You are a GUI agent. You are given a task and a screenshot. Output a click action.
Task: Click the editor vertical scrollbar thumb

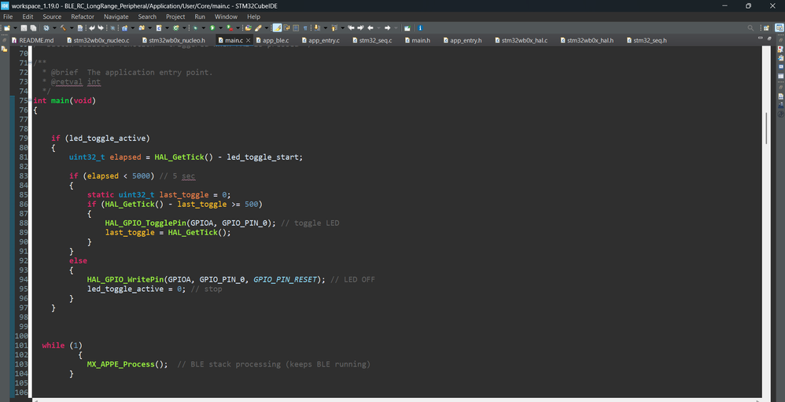[x=767, y=127]
